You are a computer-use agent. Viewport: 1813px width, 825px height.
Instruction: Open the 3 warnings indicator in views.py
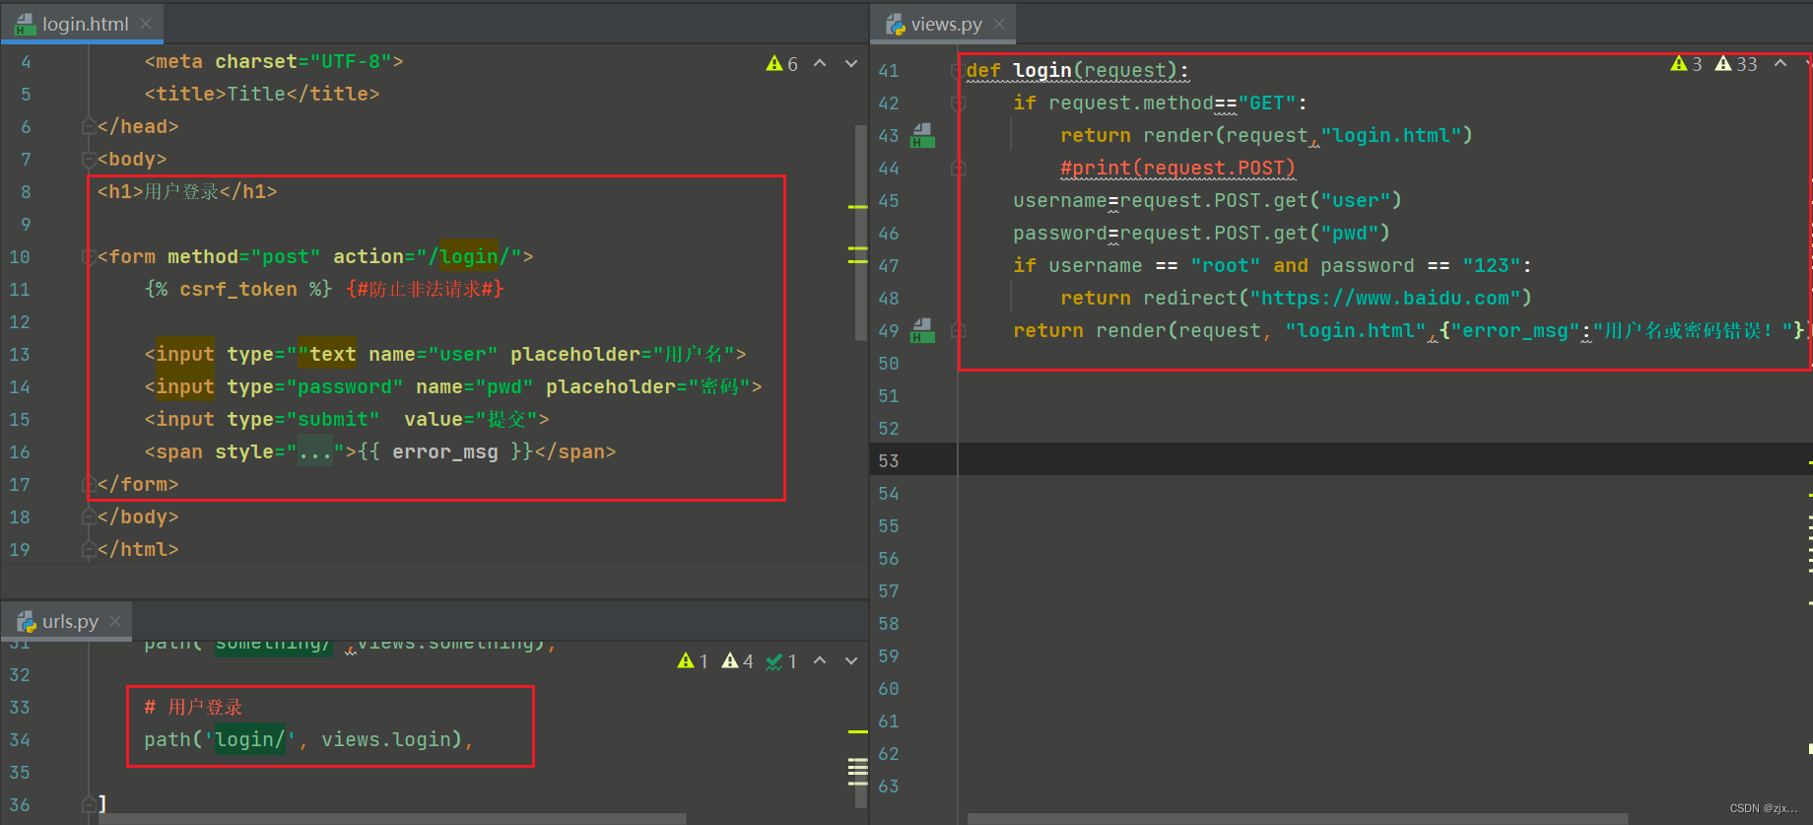coord(1687,64)
